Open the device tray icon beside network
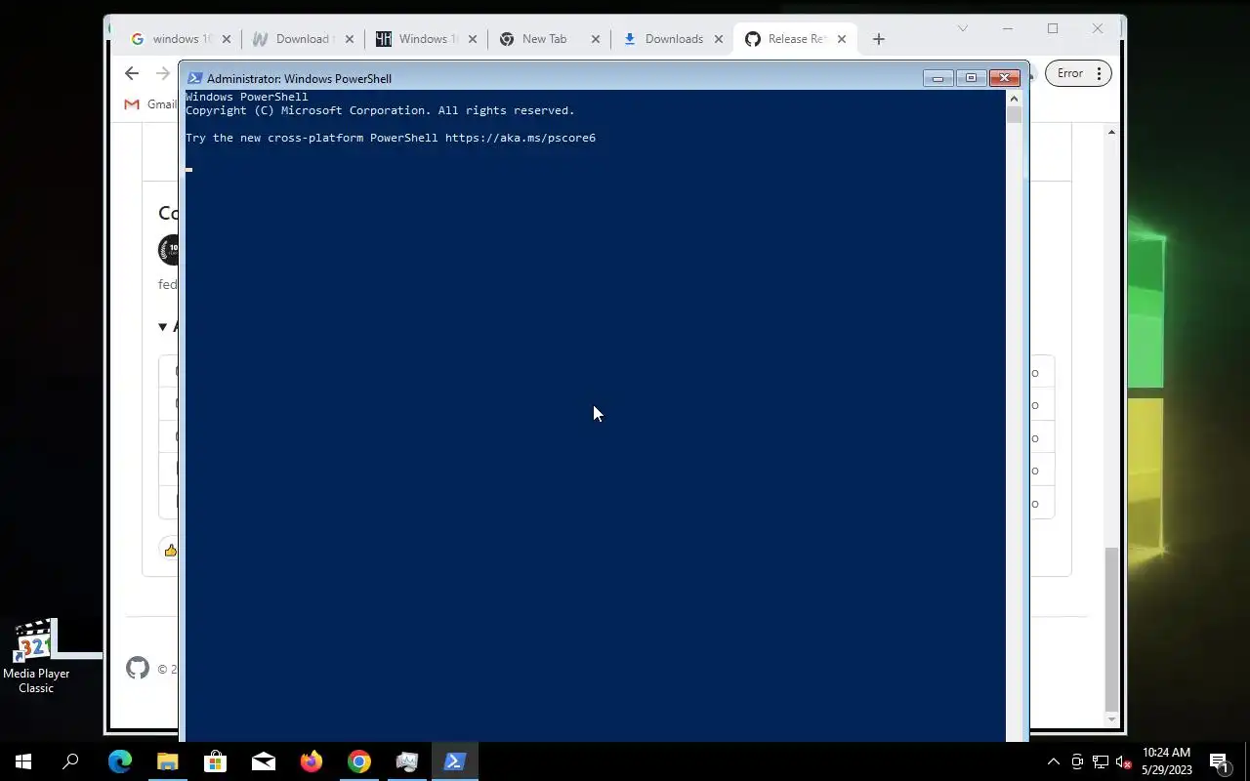This screenshot has height=781, width=1250. pyautogui.click(x=1077, y=761)
